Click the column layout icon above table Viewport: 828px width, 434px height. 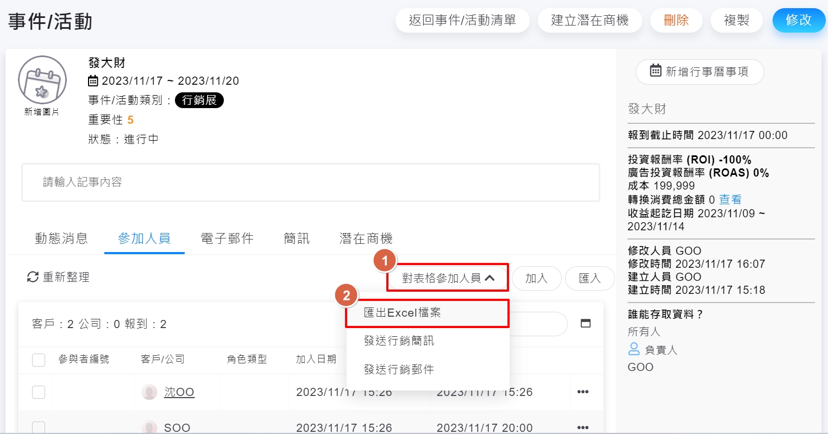point(586,323)
